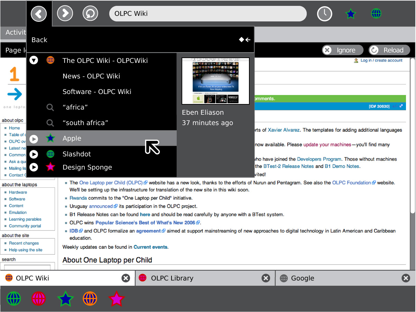Expand the Apple history entry

[x=34, y=139]
